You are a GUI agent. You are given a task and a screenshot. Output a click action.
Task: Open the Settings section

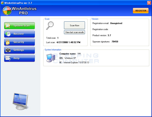point(19,50)
